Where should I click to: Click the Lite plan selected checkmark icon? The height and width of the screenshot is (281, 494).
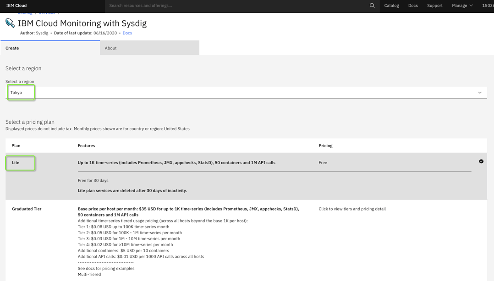click(481, 161)
